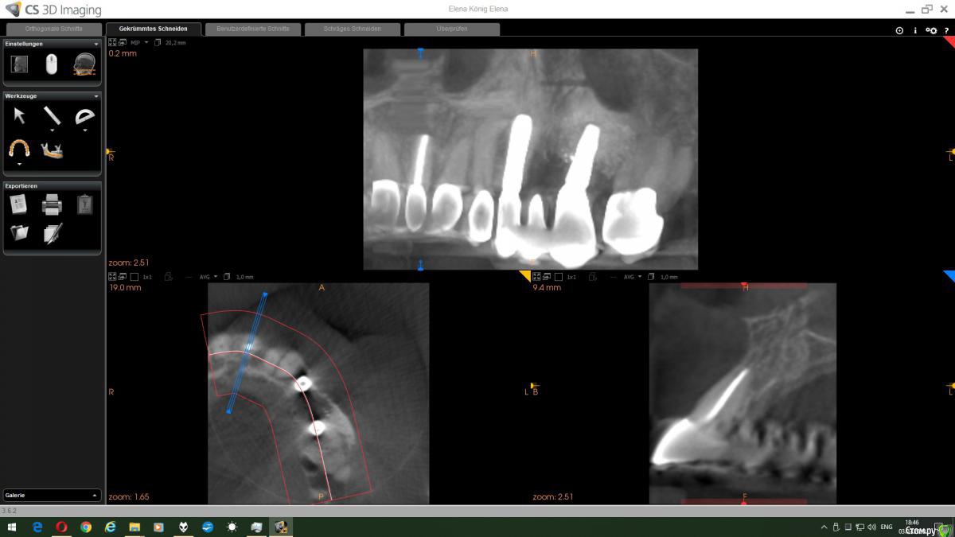The image size is (955, 537).
Task: Click the skull orientation settings icon
Action: pos(84,64)
